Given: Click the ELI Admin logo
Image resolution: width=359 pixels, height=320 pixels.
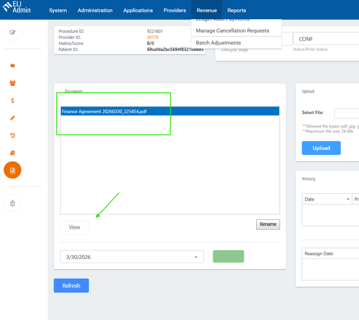Looking at the screenshot, I should [x=18, y=7].
